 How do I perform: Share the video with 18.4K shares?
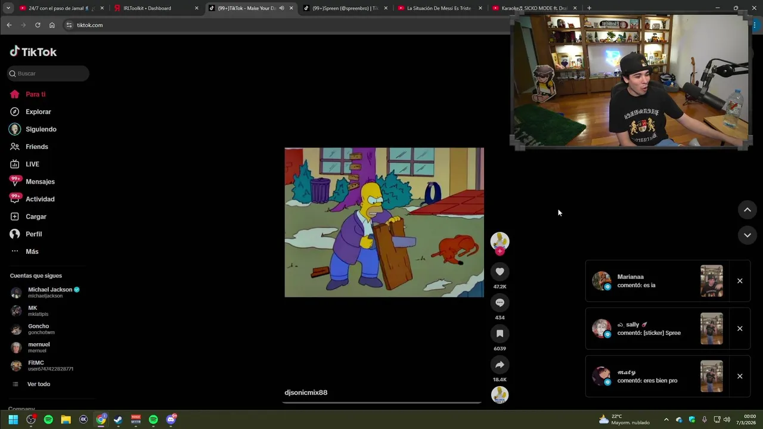pos(500,365)
